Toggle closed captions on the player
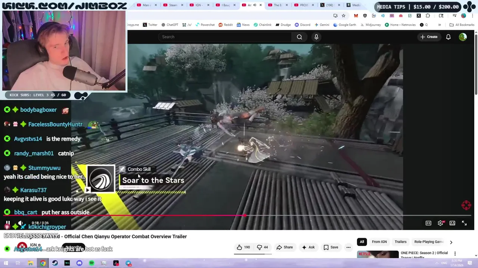The height and width of the screenshot is (268, 478). (428, 223)
